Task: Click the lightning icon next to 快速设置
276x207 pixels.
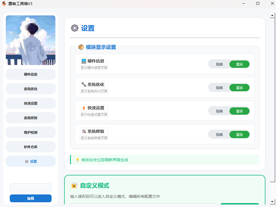Action: click(84, 108)
